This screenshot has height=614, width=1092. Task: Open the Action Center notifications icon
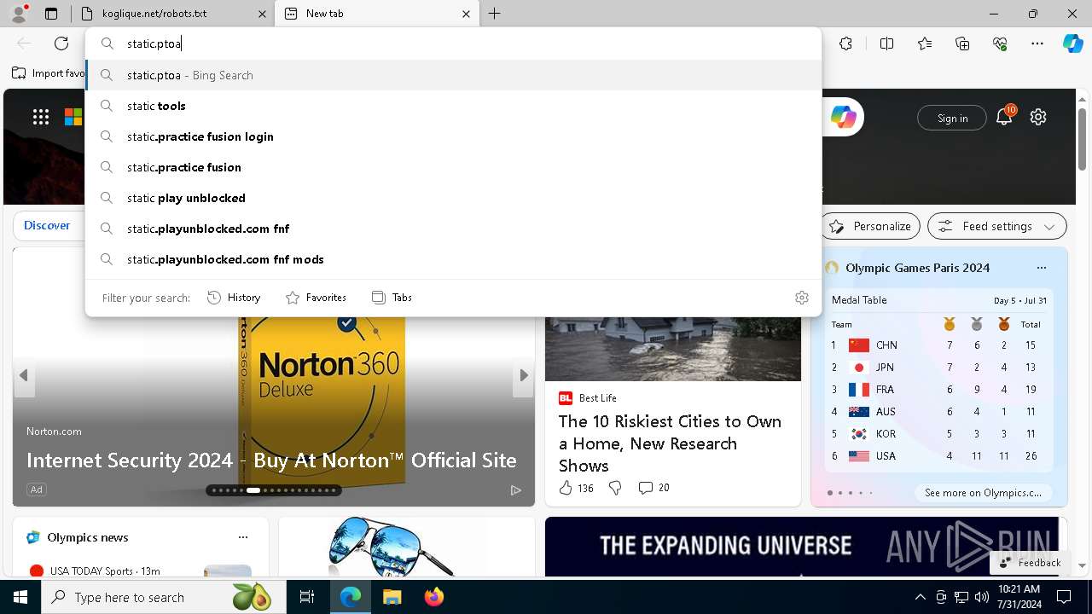click(1064, 597)
